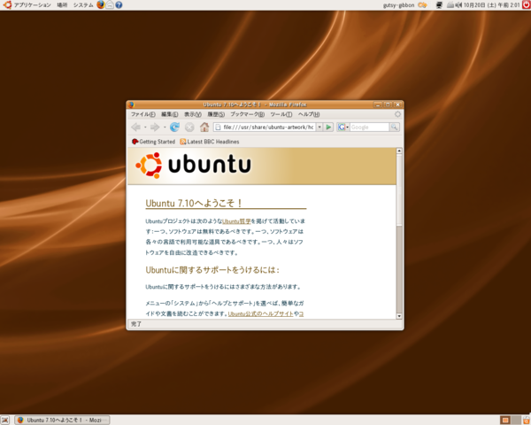Viewport: 531px width, 425px height.
Task: Reload the page with the refresh icon
Action: point(174,127)
